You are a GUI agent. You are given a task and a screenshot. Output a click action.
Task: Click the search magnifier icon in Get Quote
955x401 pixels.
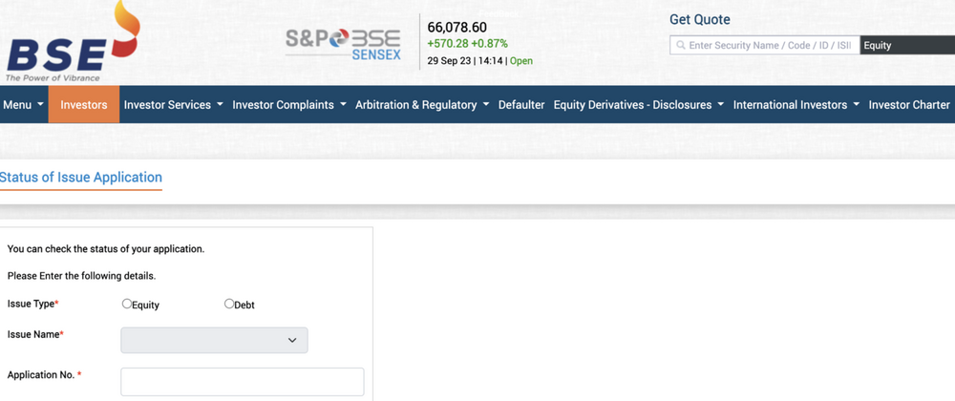pos(680,45)
